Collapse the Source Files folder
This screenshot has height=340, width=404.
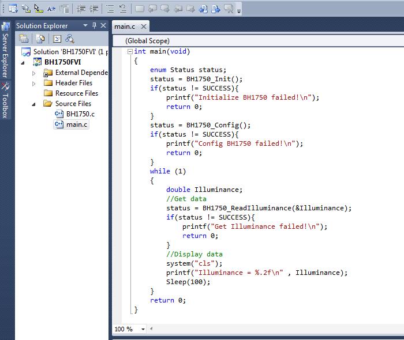pyautogui.click(x=33, y=104)
